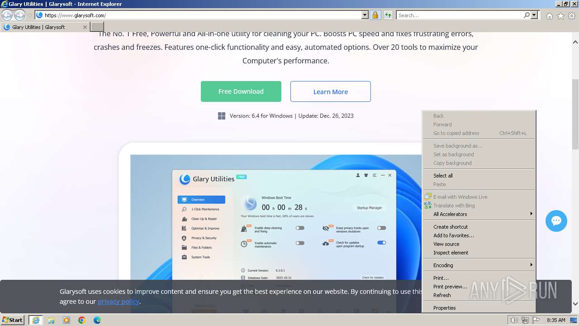Click the IE Forward navigation arrow
This screenshot has width=579, height=326.
[19, 15]
